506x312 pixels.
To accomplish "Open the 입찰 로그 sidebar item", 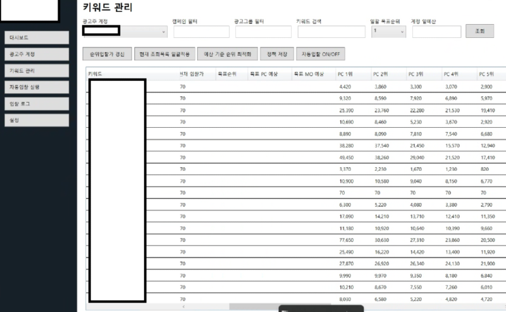I will tap(37, 104).
